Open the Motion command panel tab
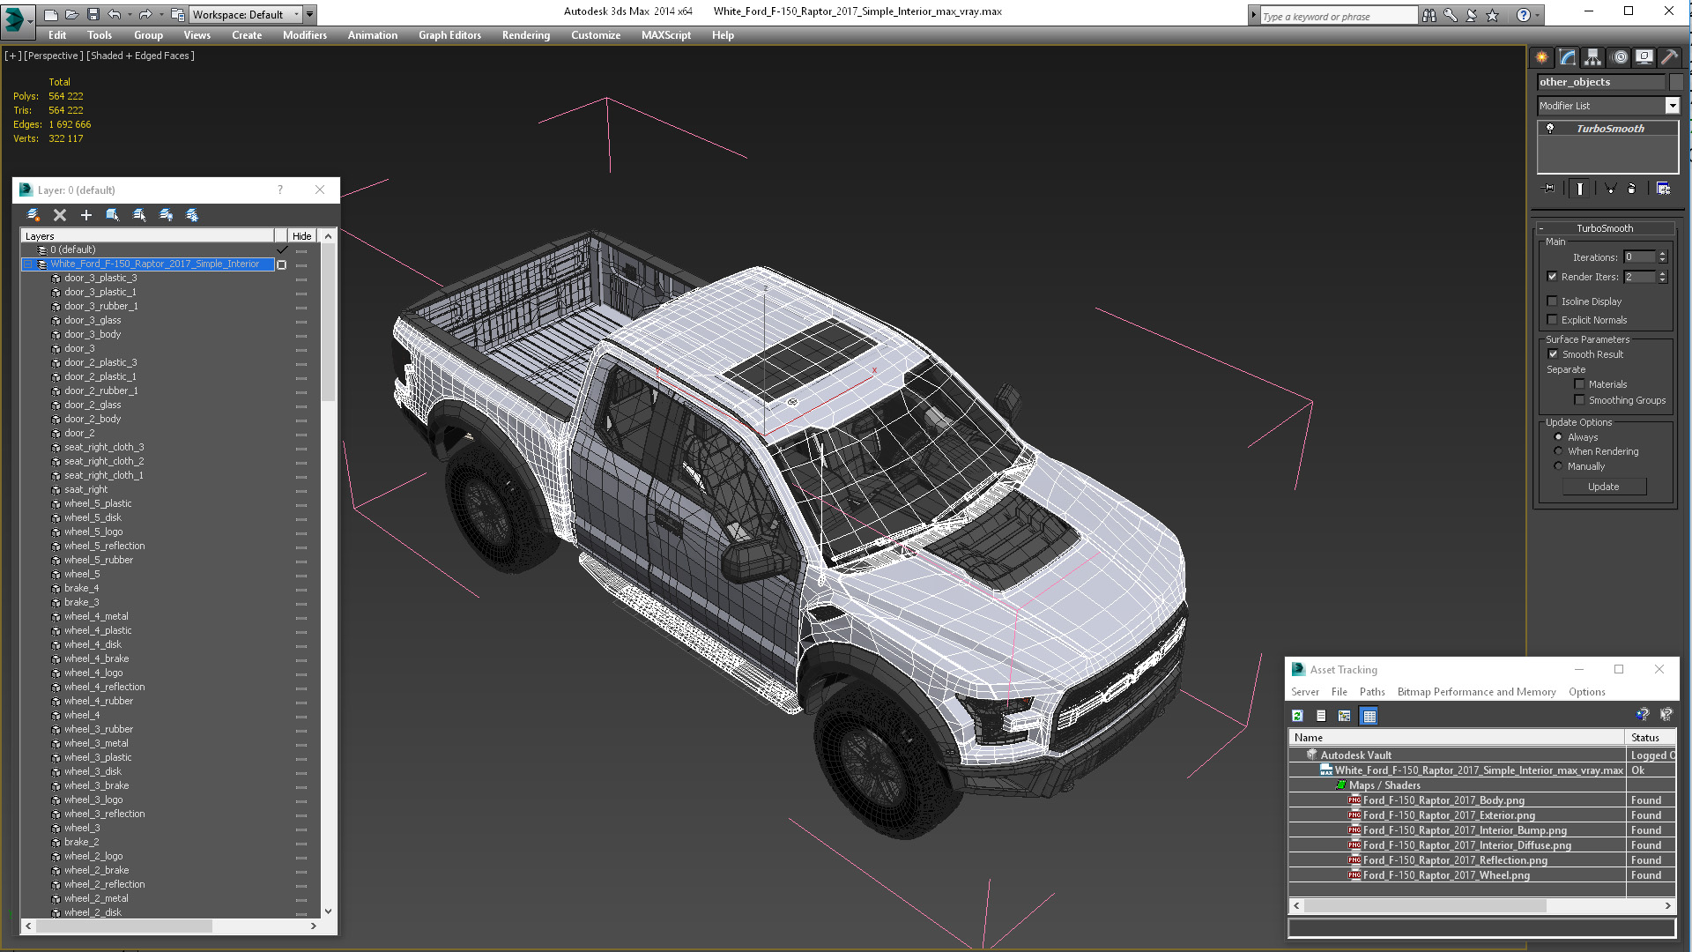Viewport: 1692px width, 952px height. (x=1619, y=57)
